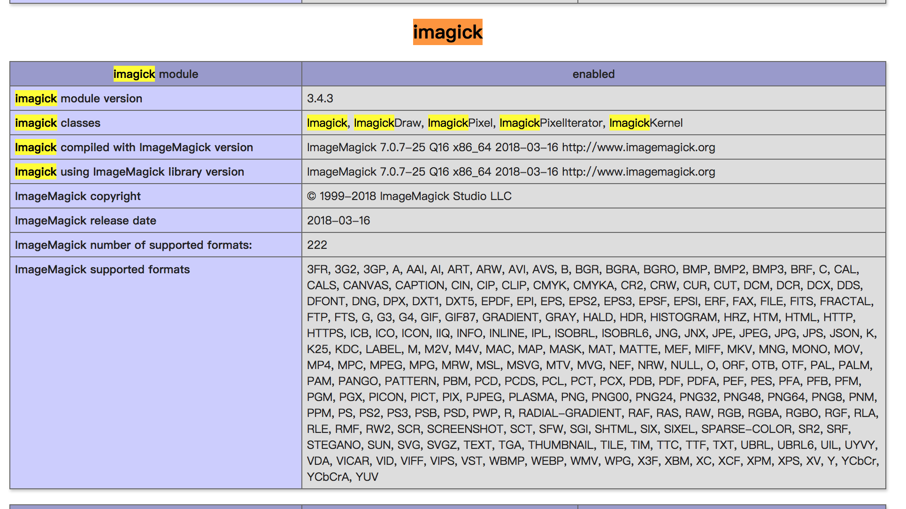The image size is (906, 509).
Task: Click the STEGANO format entry
Action: coord(334,445)
